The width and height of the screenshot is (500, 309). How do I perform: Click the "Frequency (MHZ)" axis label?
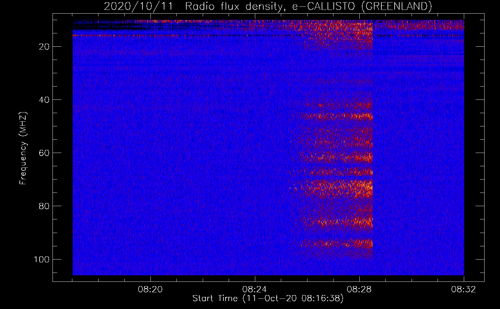23,148
